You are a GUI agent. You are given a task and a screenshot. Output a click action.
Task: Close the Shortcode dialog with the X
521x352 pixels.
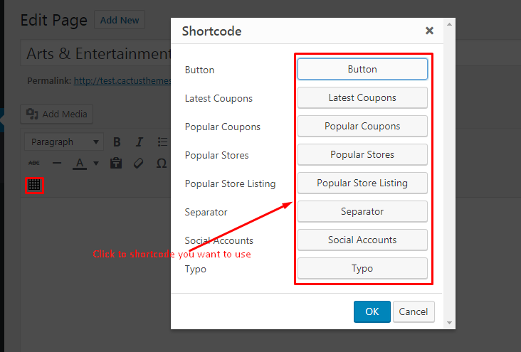tap(429, 31)
